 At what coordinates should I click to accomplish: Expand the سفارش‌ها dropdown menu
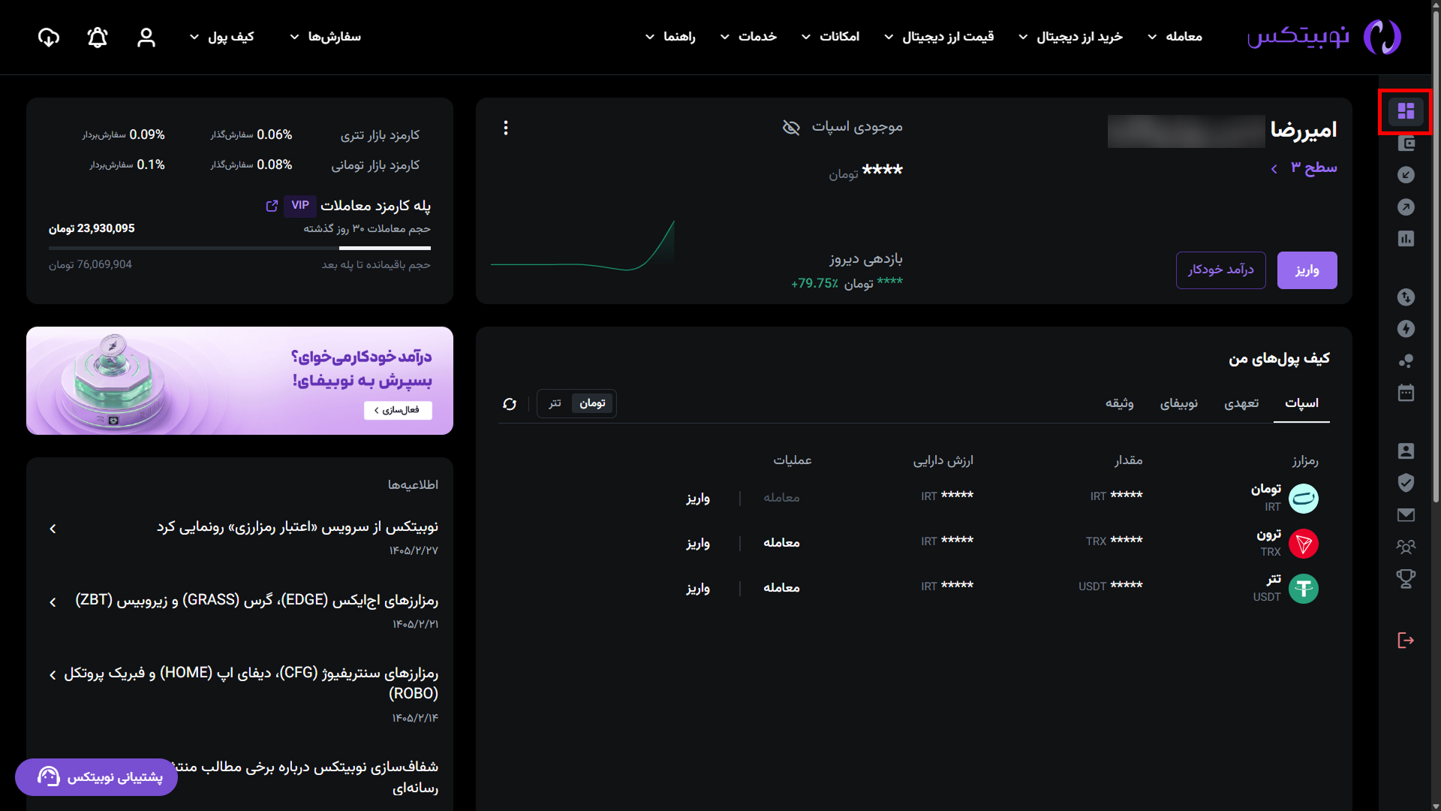[325, 37]
